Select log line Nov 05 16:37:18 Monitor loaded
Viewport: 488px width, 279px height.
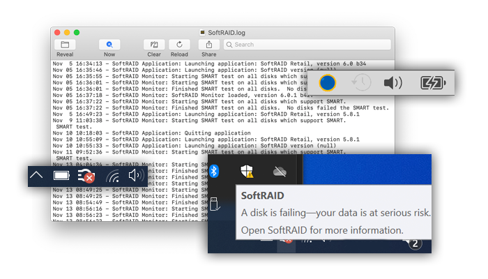183,95
